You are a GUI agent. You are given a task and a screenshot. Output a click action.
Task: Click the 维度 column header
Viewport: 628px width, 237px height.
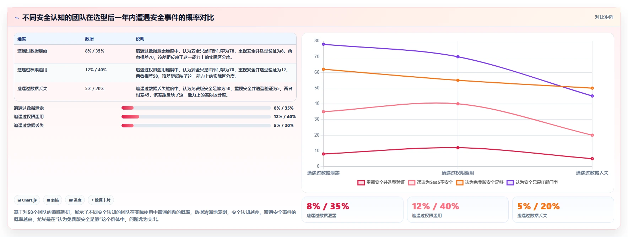point(22,39)
